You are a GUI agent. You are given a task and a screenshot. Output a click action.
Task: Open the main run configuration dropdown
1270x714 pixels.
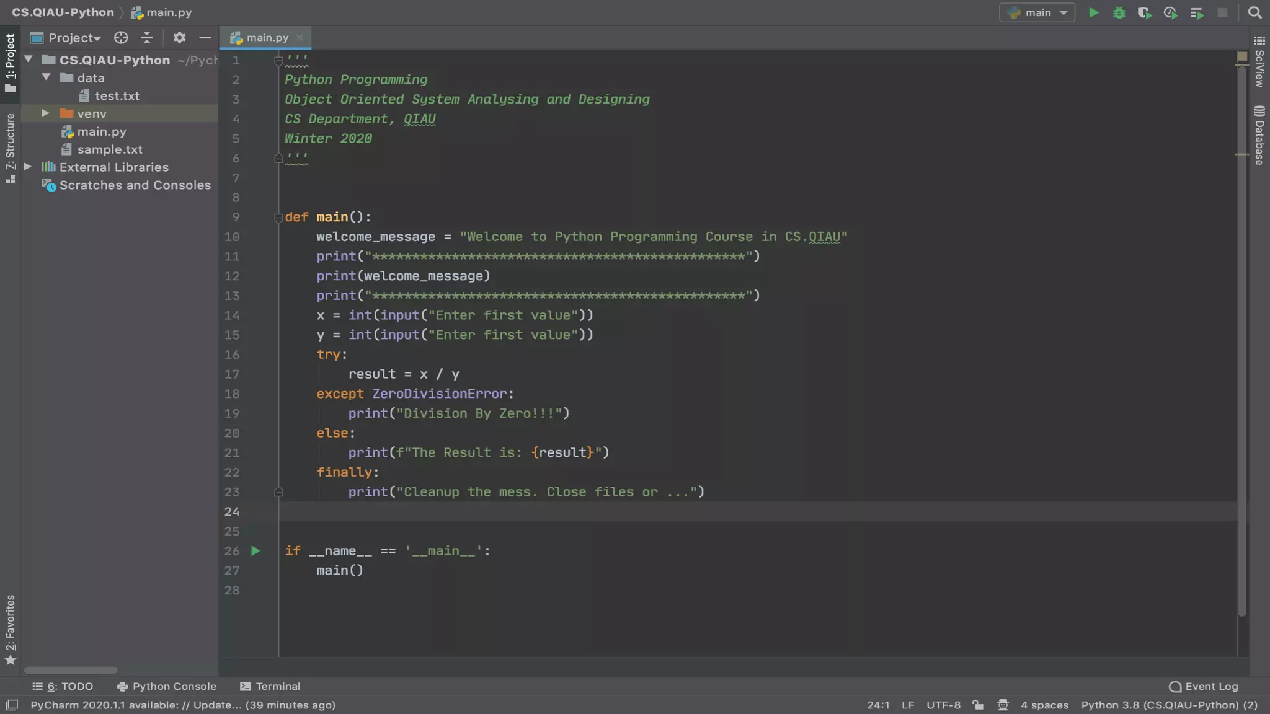click(1037, 13)
